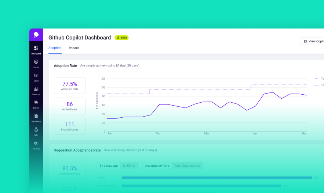Click the Adoption Rate section heading

click(65, 66)
